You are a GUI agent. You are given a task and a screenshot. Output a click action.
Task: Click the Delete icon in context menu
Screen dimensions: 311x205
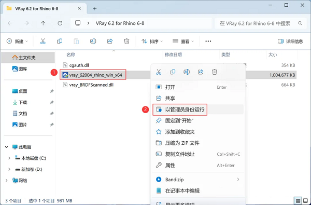215,72
